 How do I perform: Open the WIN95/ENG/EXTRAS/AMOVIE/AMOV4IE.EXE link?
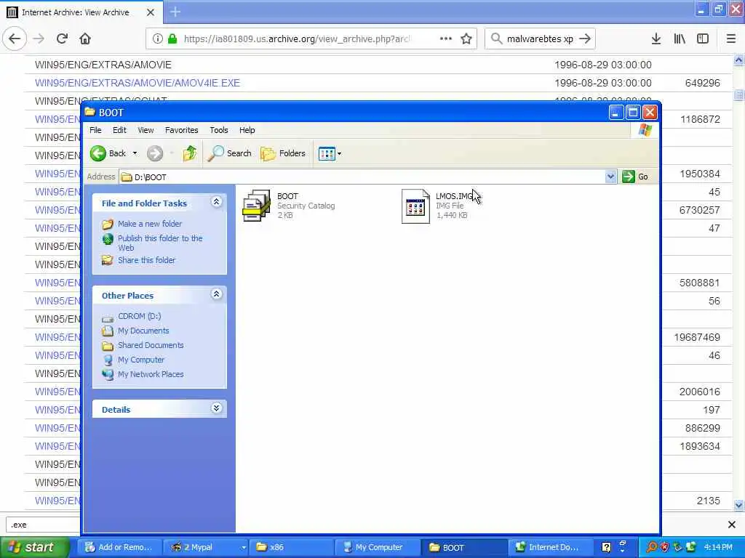(x=138, y=83)
